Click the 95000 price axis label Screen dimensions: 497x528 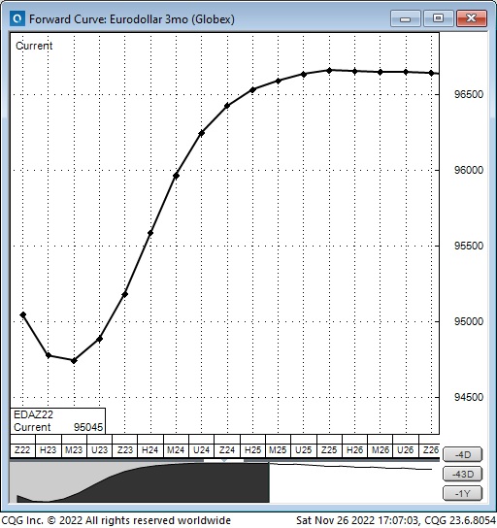click(x=469, y=321)
